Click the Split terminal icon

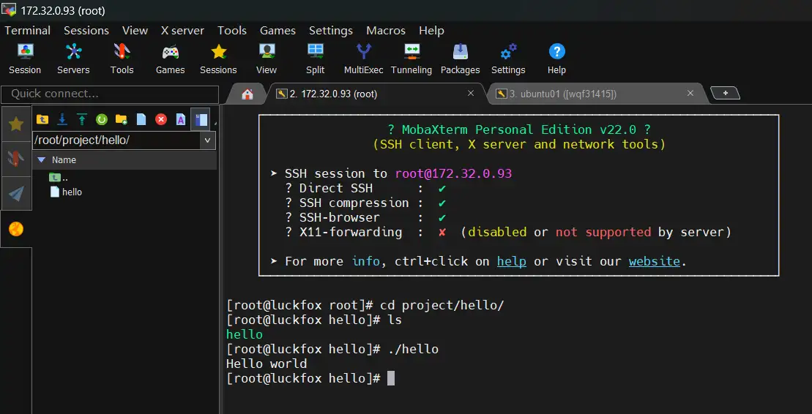point(315,59)
